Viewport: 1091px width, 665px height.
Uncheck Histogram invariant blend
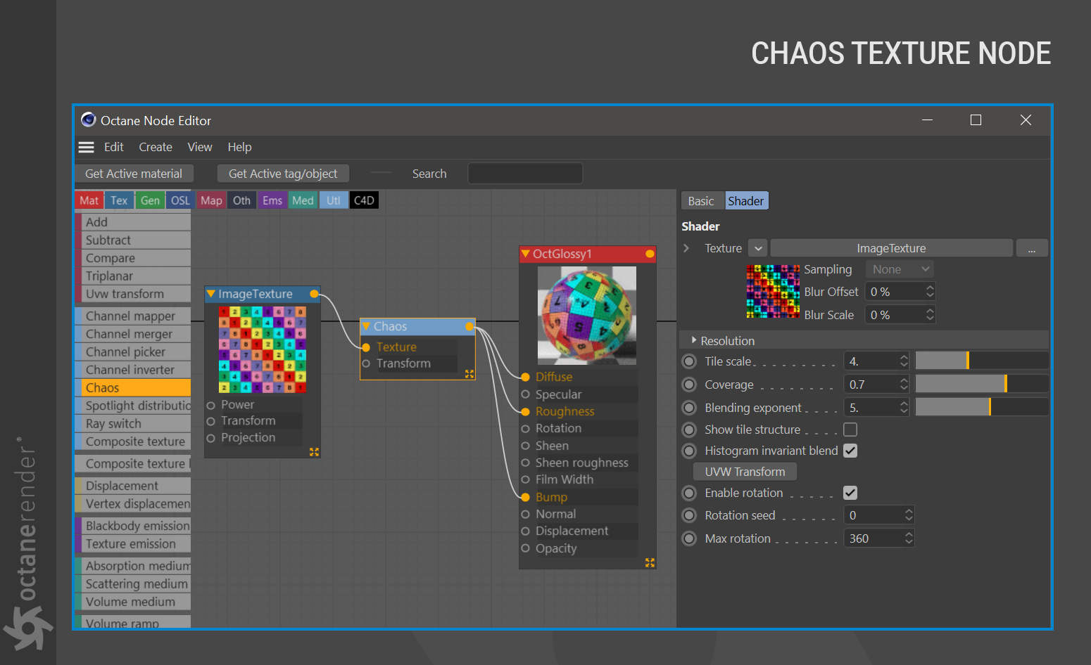[850, 451]
